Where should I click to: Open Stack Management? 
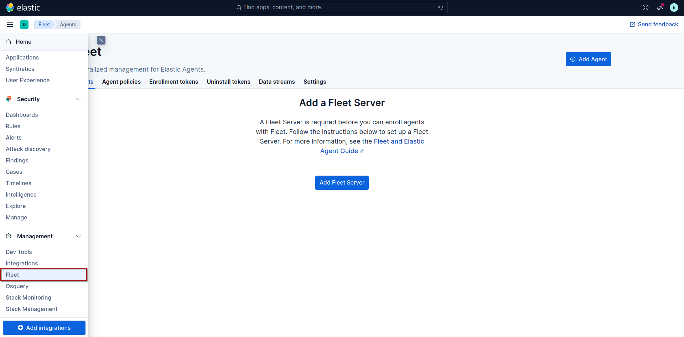click(32, 309)
